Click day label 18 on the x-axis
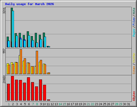 (76, 104)
